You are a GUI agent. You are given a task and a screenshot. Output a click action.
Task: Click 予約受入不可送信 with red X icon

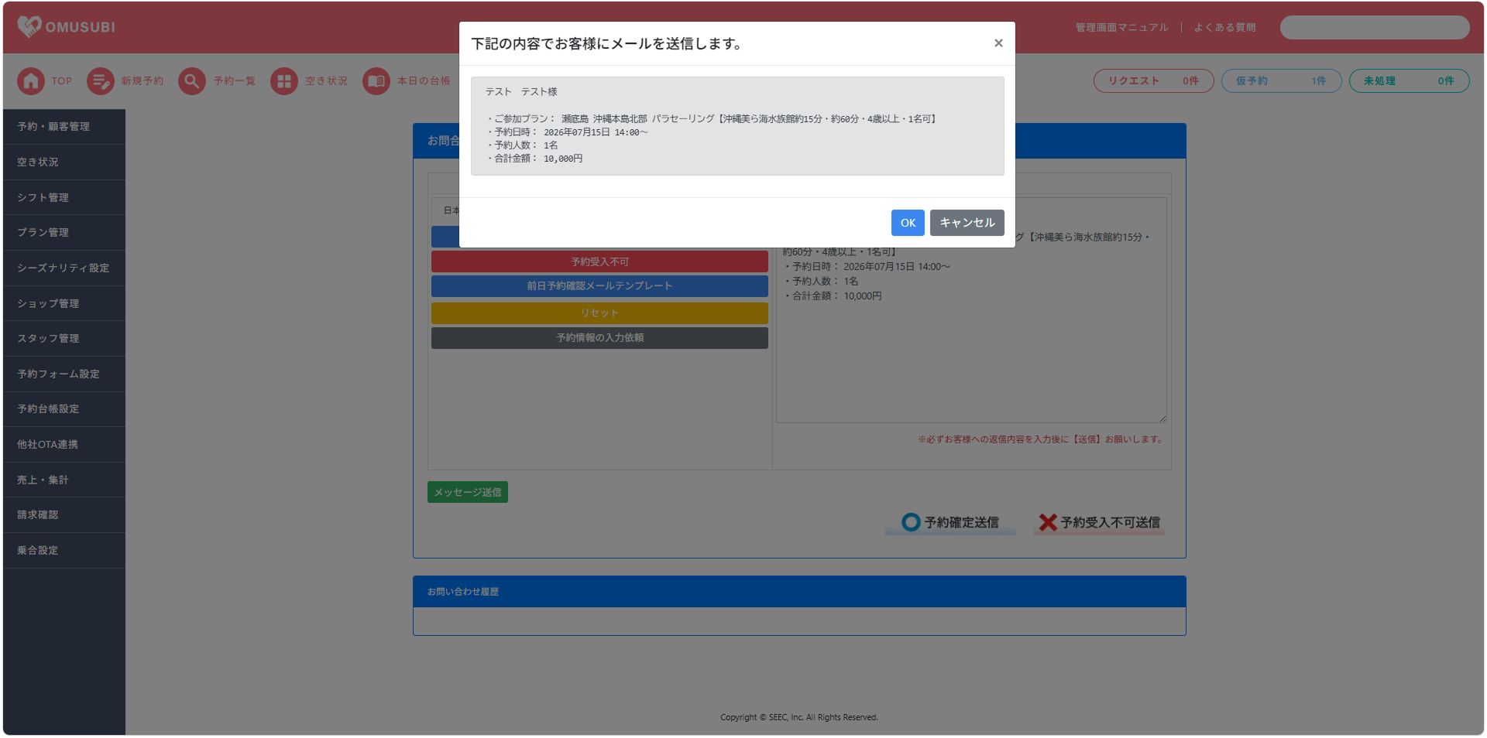(1099, 522)
